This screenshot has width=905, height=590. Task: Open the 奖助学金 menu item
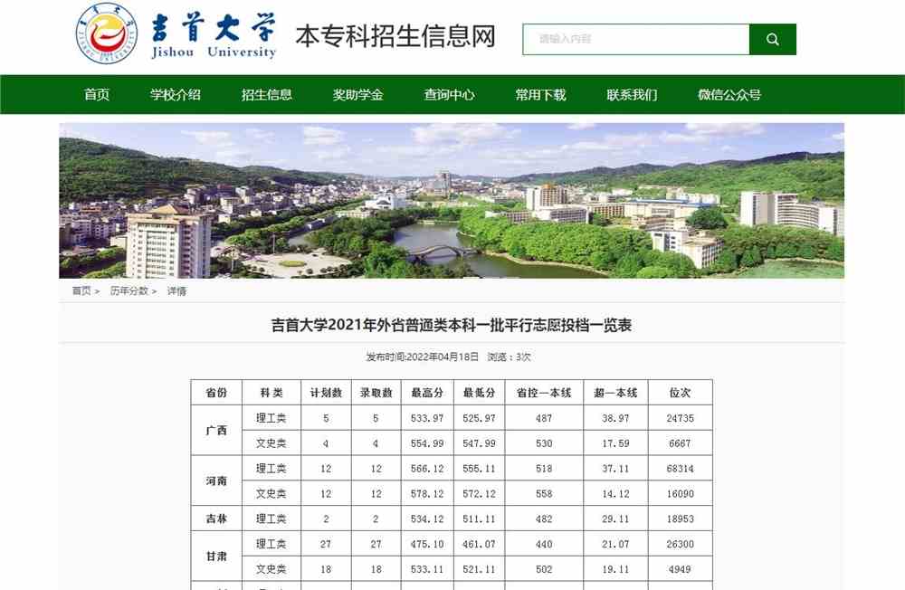[x=357, y=95]
